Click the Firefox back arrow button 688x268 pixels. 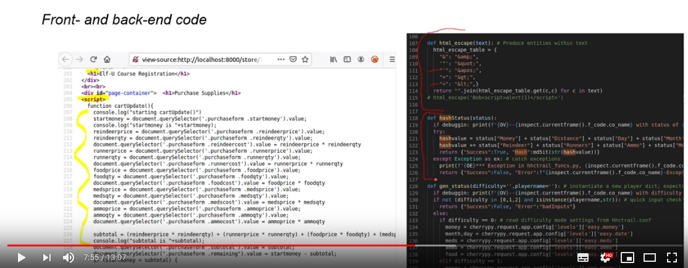tap(65, 59)
